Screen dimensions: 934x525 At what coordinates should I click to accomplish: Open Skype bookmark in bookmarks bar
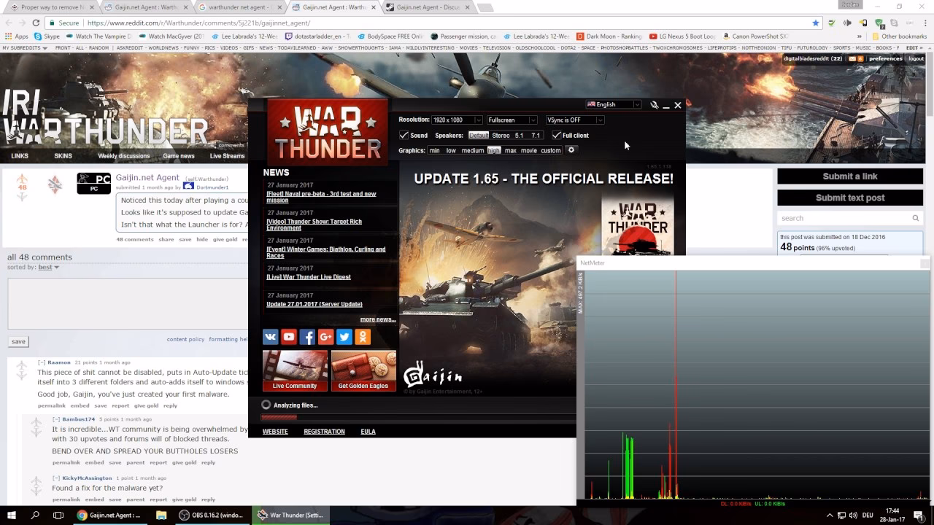coord(47,36)
